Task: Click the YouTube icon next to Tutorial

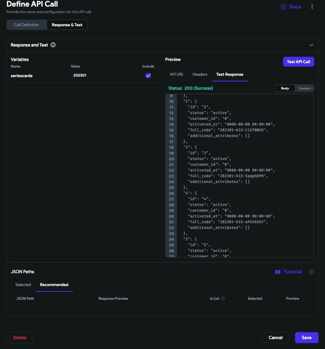Action: pos(278,272)
